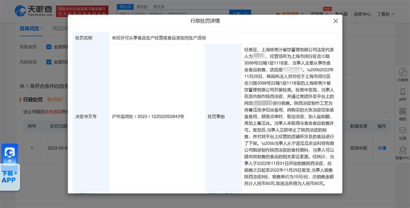Close the 行政处罚详情 dialog

tap(336, 21)
